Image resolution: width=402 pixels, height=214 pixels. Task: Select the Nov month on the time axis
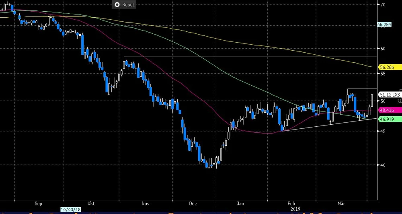(x=146, y=204)
